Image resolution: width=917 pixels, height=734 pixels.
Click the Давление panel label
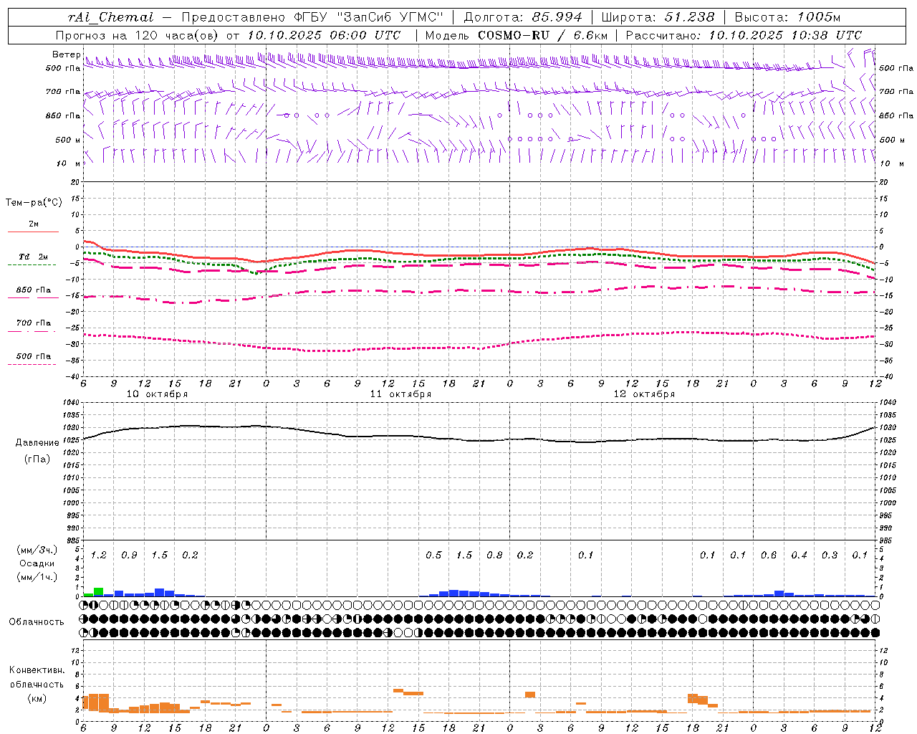pyautogui.click(x=37, y=443)
